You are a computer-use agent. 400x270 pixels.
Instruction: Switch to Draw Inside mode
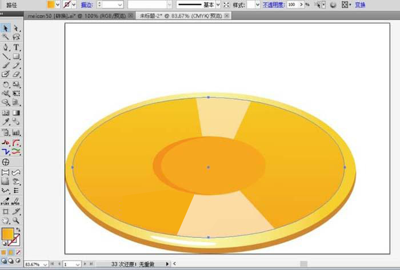[18, 261]
